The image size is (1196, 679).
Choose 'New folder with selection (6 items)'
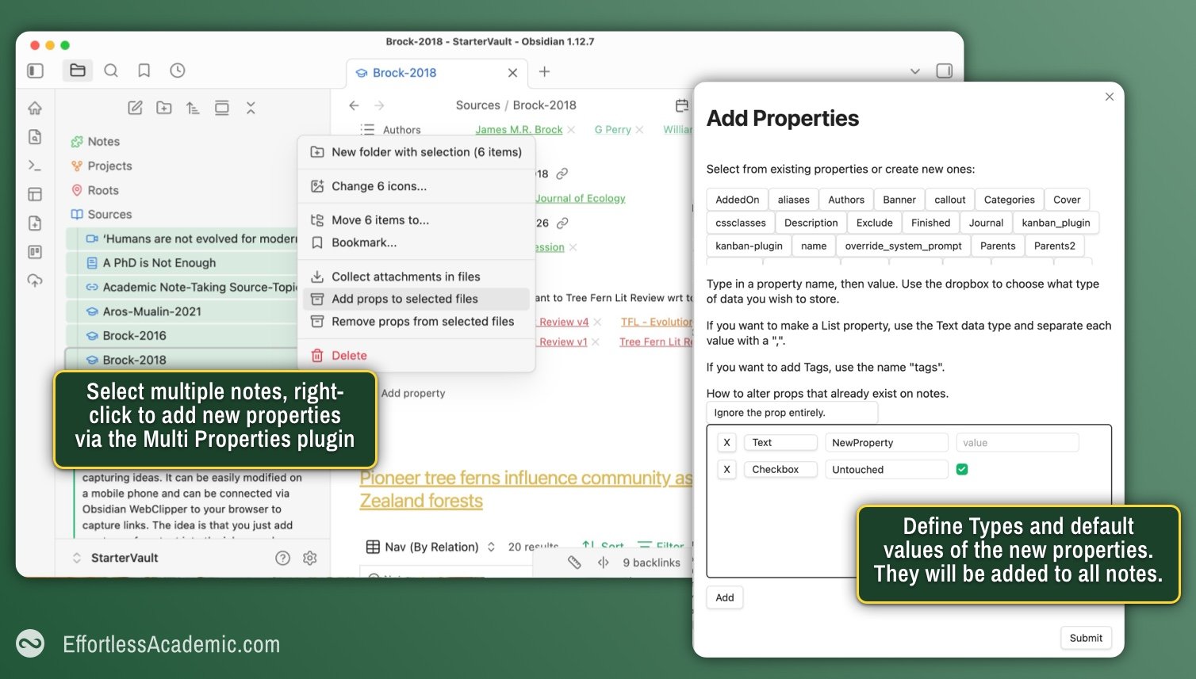pos(416,152)
